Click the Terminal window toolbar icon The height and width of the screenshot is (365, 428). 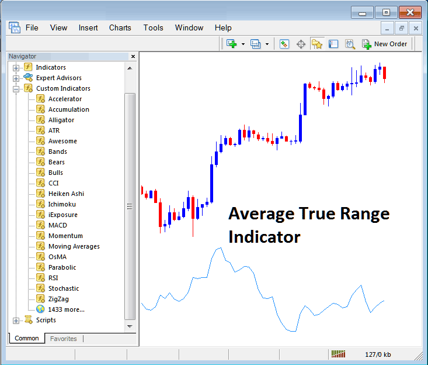(333, 44)
